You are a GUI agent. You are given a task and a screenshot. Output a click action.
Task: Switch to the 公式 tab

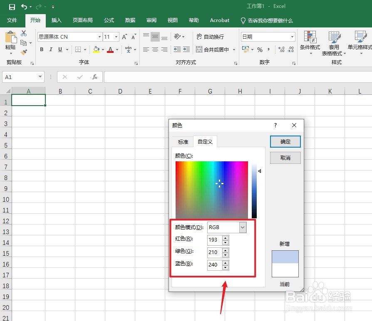(109, 20)
